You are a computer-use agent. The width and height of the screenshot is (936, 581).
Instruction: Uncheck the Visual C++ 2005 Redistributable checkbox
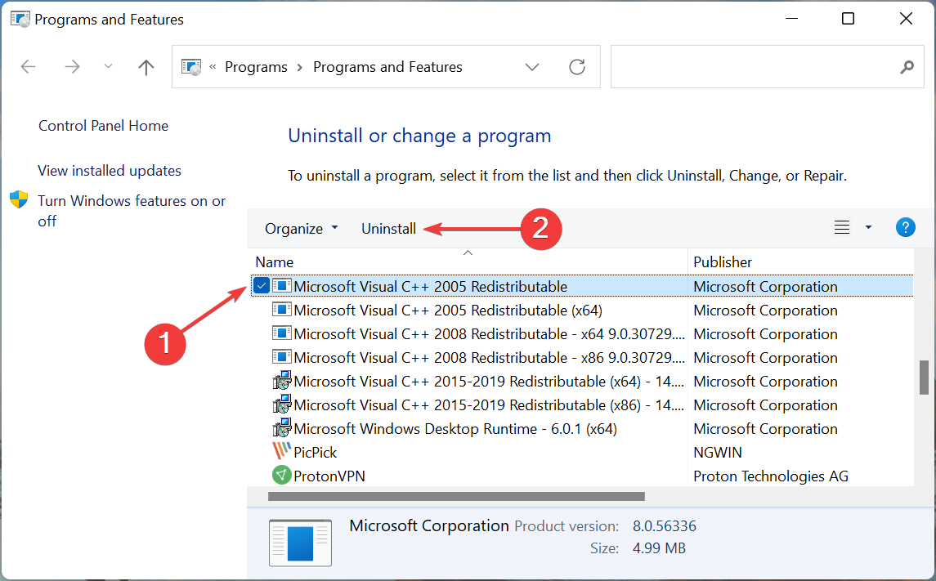pos(260,286)
